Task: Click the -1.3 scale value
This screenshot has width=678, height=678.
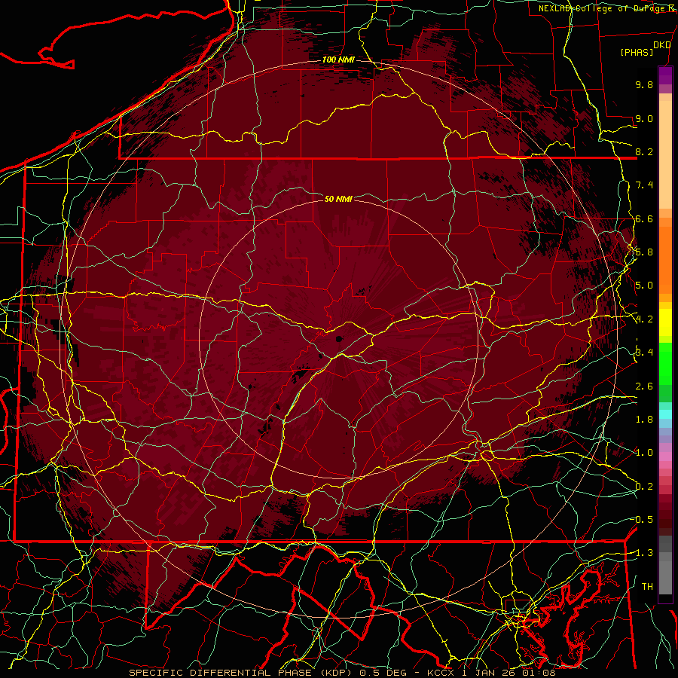Action: [x=644, y=553]
